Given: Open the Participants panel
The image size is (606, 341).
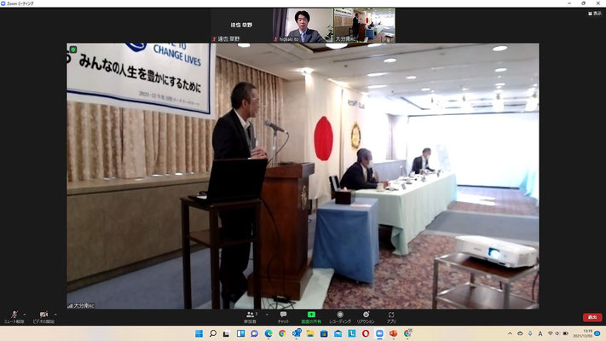Looking at the screenshot, I should click(x=250, y=317).
